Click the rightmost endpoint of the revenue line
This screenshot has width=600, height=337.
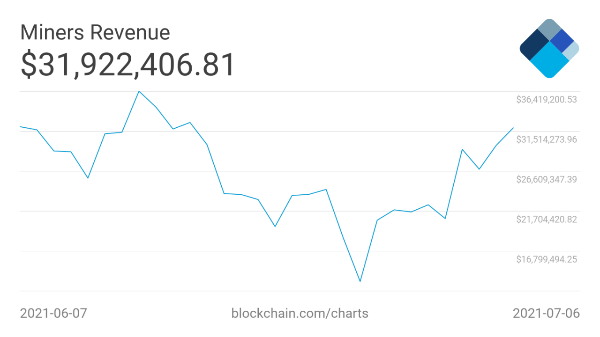pyautogui.click(x=513, y=128)
